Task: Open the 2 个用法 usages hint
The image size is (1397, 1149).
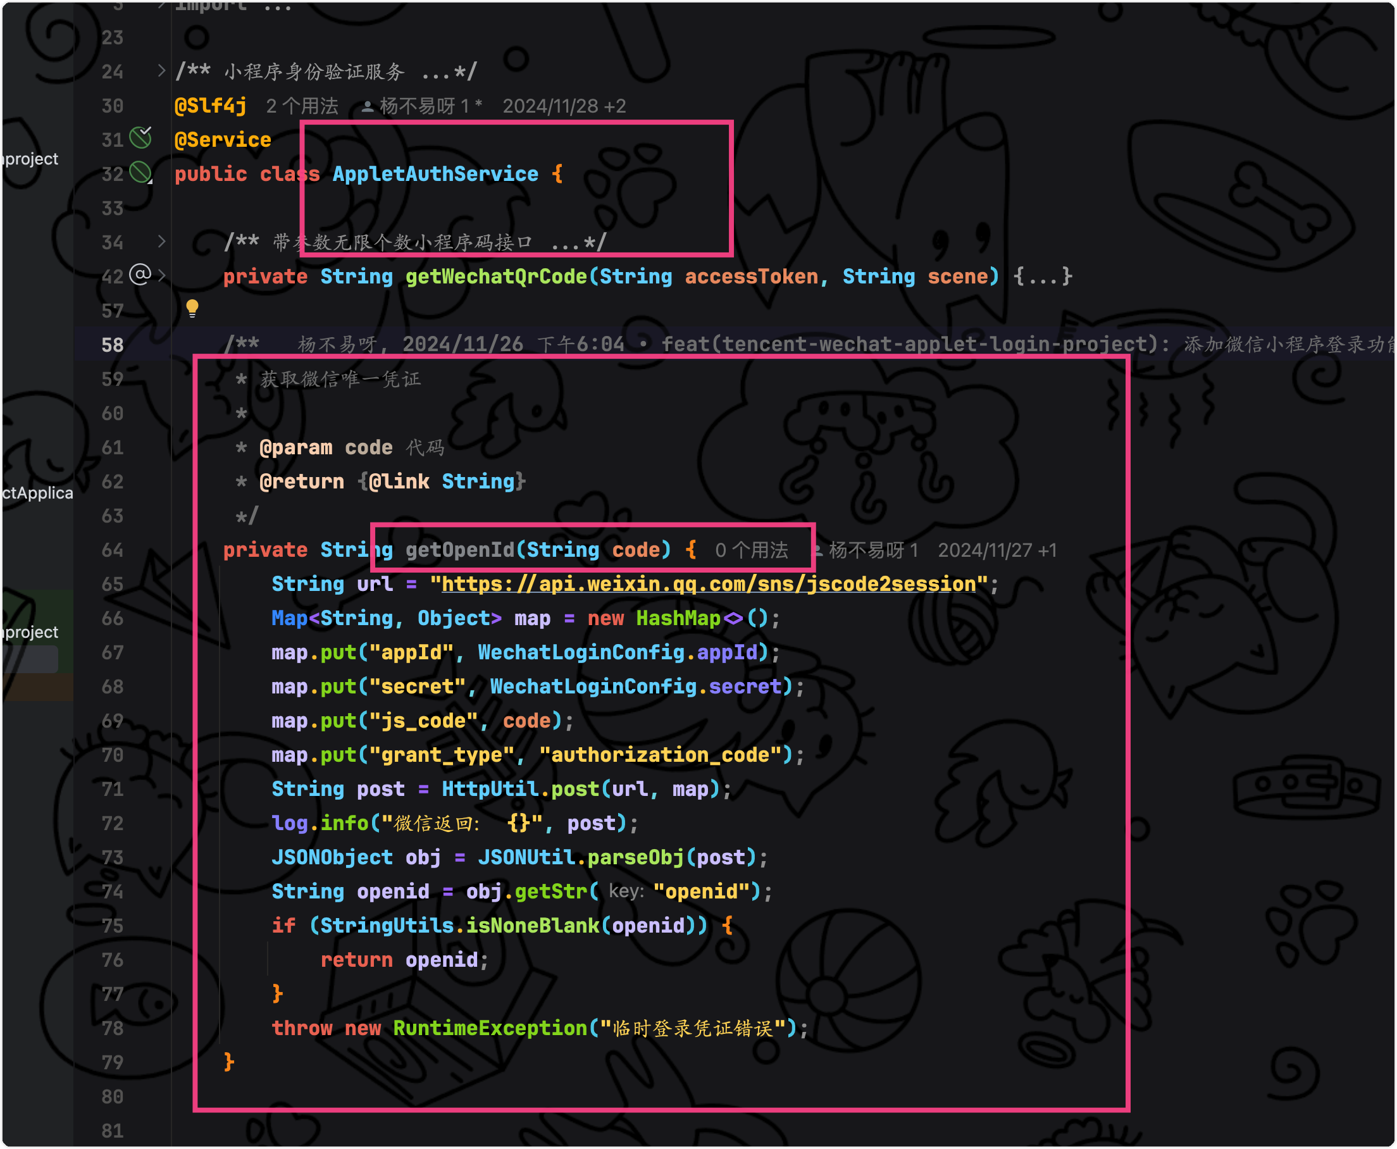Action: 302,106
